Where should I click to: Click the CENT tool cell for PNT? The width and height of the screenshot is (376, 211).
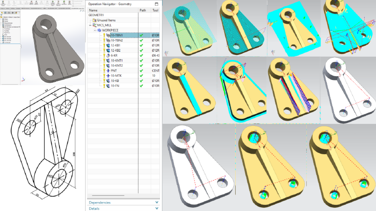(156, 70)
